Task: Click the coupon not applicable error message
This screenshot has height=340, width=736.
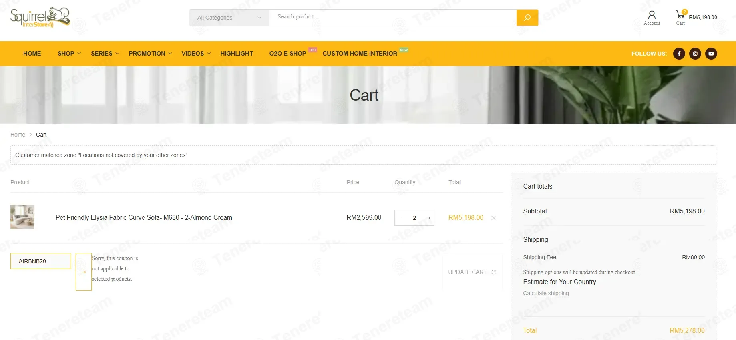Action: click(x=115, y=269)
